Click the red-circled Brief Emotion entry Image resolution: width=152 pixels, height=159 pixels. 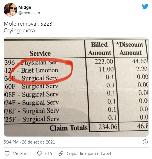[40, 70]
